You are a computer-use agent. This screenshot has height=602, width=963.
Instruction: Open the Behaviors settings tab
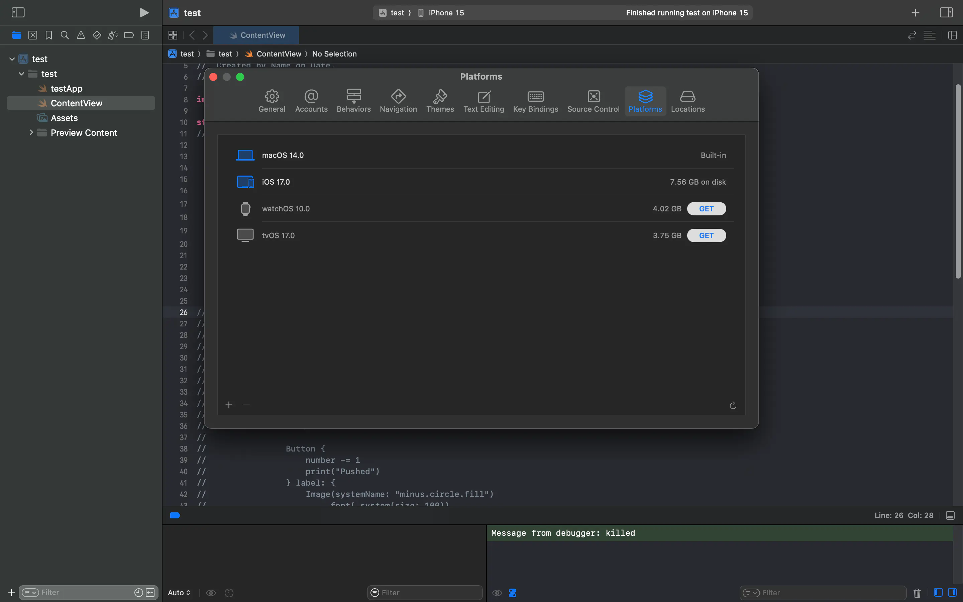353,101
